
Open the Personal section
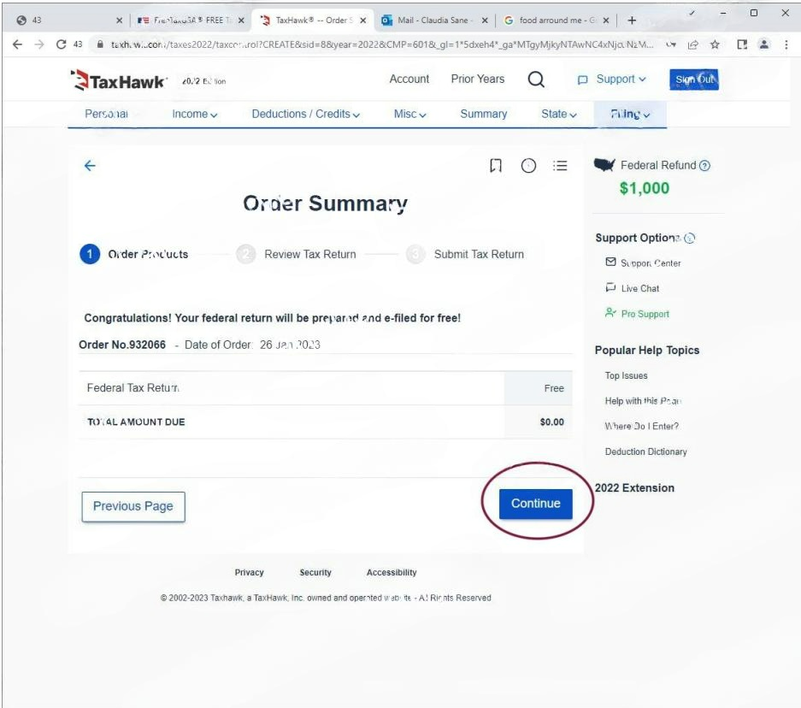pyautogui.click(x=106, y=114)
